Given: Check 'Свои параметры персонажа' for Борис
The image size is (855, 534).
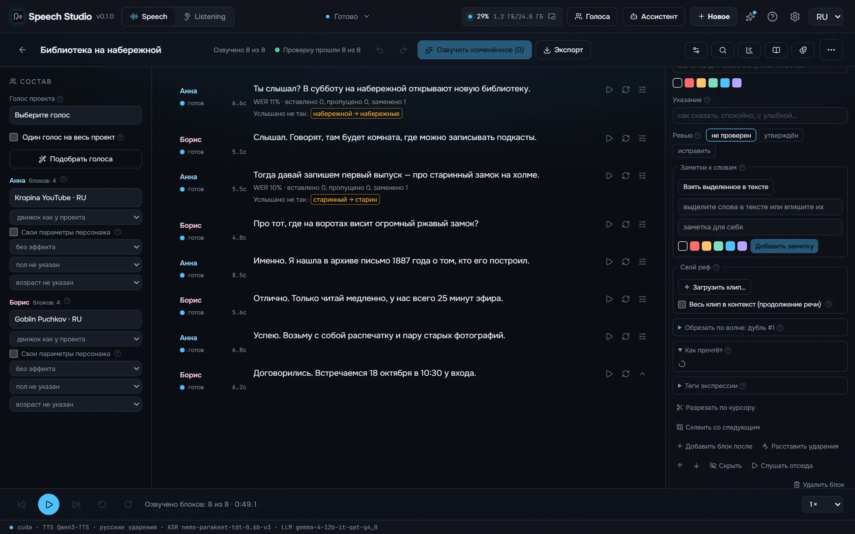Looking at the screenshot, I should [14, 354].
